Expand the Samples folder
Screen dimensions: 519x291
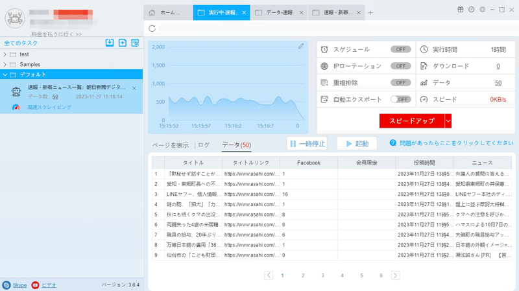pyautogui.click(x=5, y=64)
